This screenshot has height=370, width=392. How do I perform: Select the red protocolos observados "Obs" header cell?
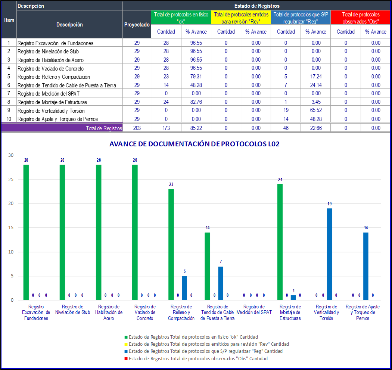360,17
